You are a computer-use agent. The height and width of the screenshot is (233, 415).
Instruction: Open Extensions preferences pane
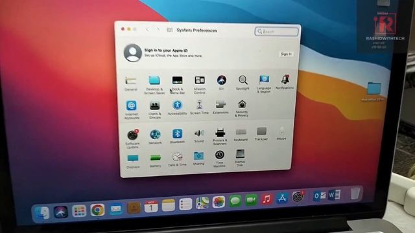point(220,104)
